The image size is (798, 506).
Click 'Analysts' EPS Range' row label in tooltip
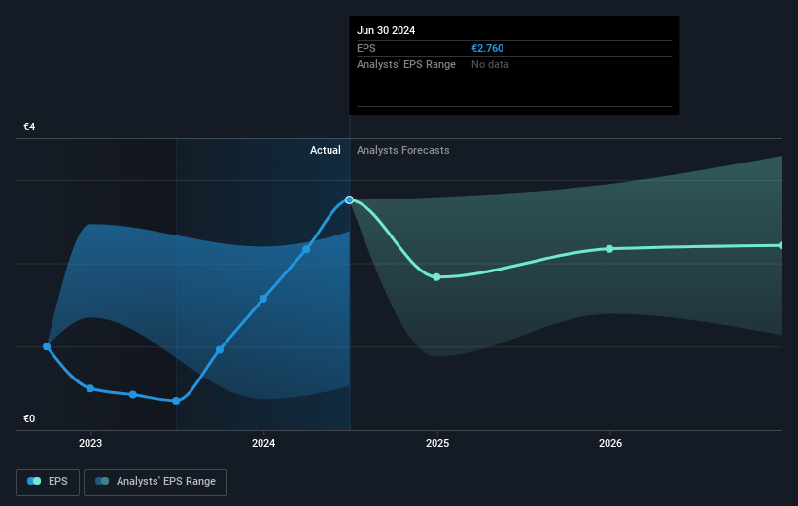[406, 65]
